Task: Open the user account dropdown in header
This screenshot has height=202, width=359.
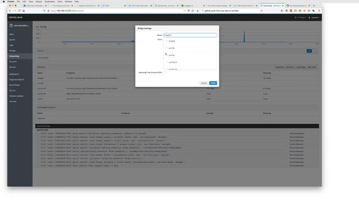Action: click(314, 17)
